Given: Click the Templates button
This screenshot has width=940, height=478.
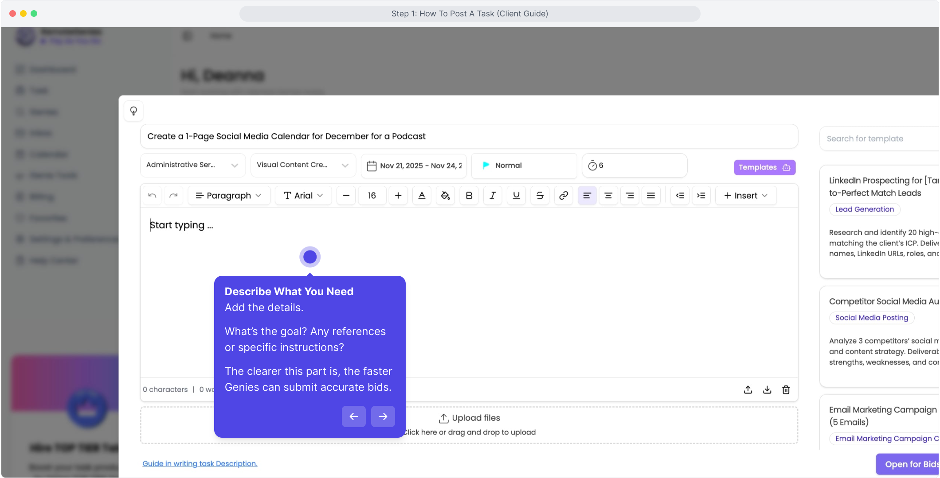Looking at the screenshot, I should [x=764, y=167].
